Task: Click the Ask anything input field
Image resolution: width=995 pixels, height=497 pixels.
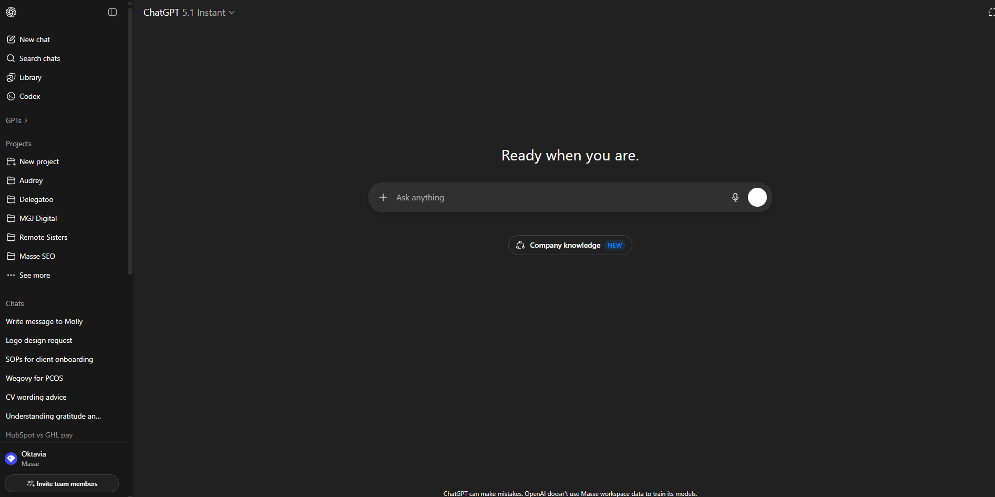Action: (x=559, y=197)
